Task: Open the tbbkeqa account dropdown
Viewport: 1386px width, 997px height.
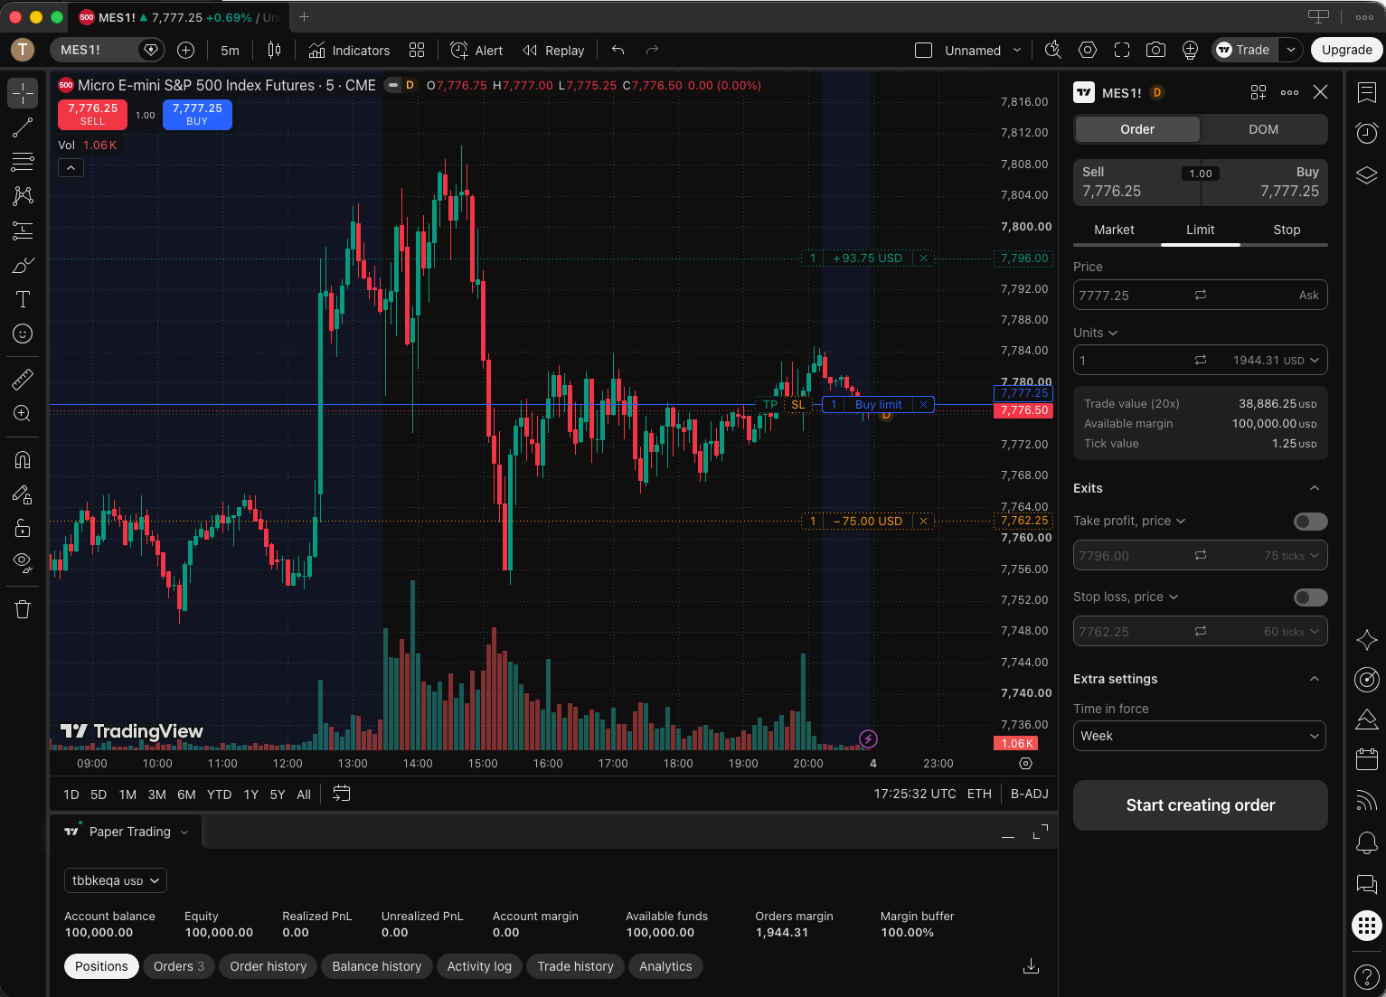Action: point(116,880)
